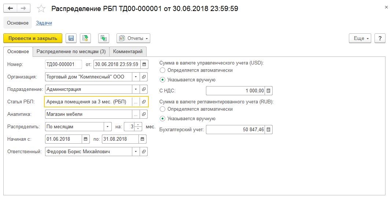
Task: Select Определяется автоматически for RUB sum
Action: click(162, 109)
